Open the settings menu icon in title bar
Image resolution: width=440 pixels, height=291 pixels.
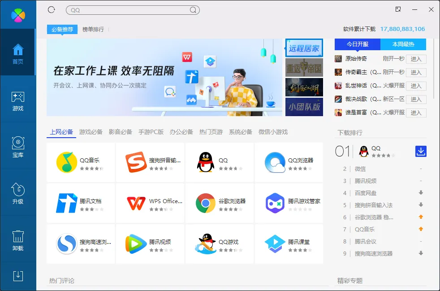[x=398, y=9]
